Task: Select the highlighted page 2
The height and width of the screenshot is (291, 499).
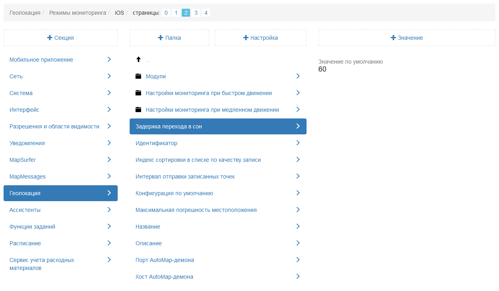Action: (186, 13)
